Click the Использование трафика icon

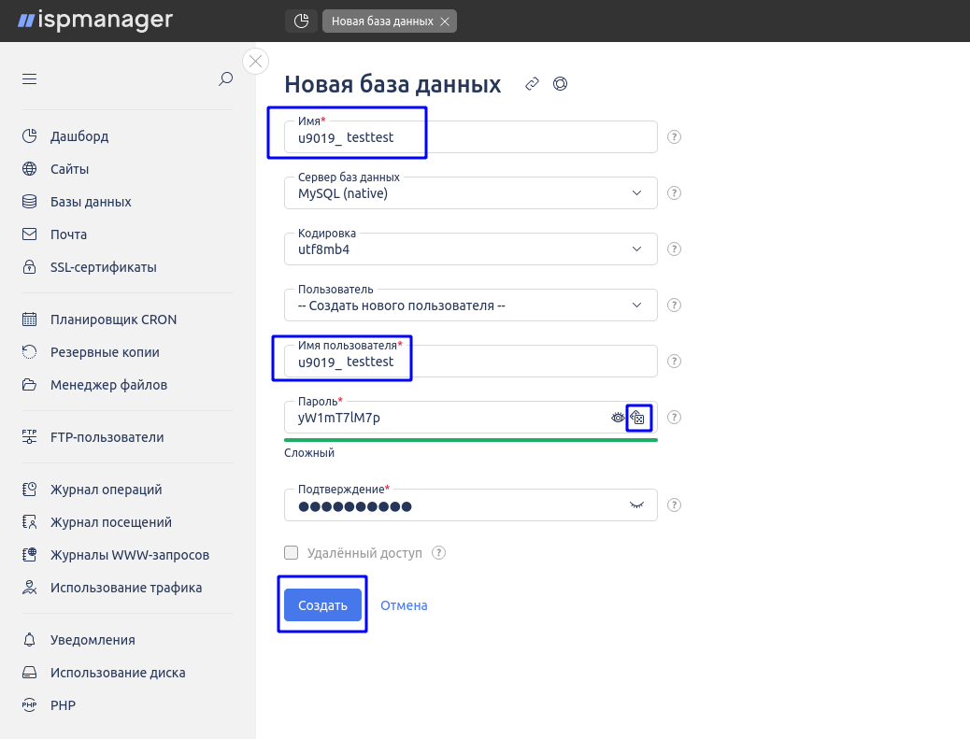pyautogui.click(x=29, y=588)
